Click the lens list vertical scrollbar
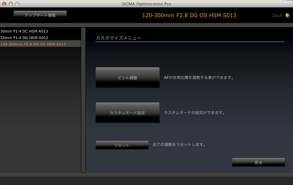The image size is (293, 185). 83,100
